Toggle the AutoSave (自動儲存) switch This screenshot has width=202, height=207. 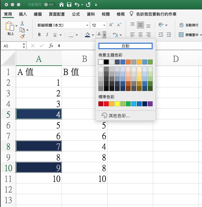point(48,5)
